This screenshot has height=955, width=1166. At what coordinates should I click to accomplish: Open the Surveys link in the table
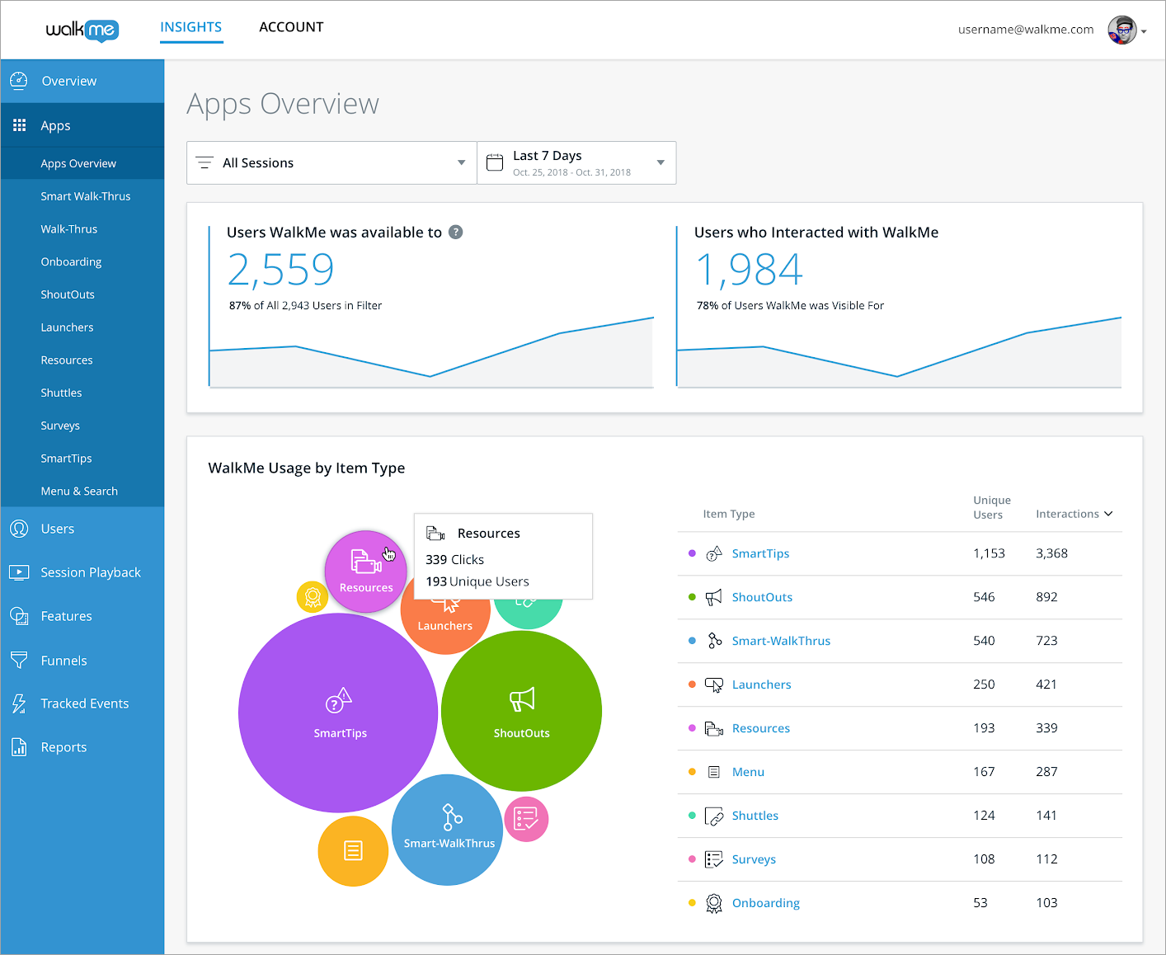754,859
